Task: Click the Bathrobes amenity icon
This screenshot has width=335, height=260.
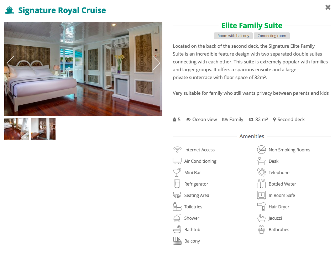Action: [x=261, y=229]
